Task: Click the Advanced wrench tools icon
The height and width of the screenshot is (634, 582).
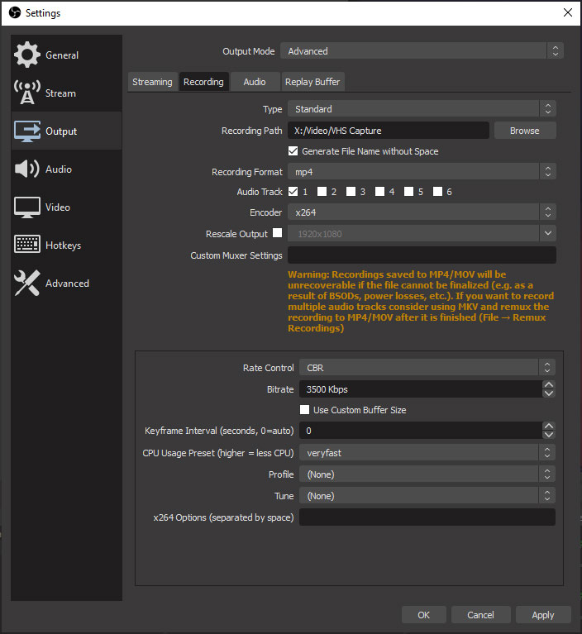Action: [27, 284]
